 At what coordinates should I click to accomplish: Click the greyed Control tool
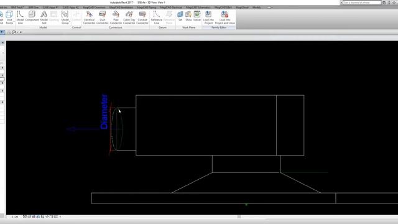[x=76, y=16]
